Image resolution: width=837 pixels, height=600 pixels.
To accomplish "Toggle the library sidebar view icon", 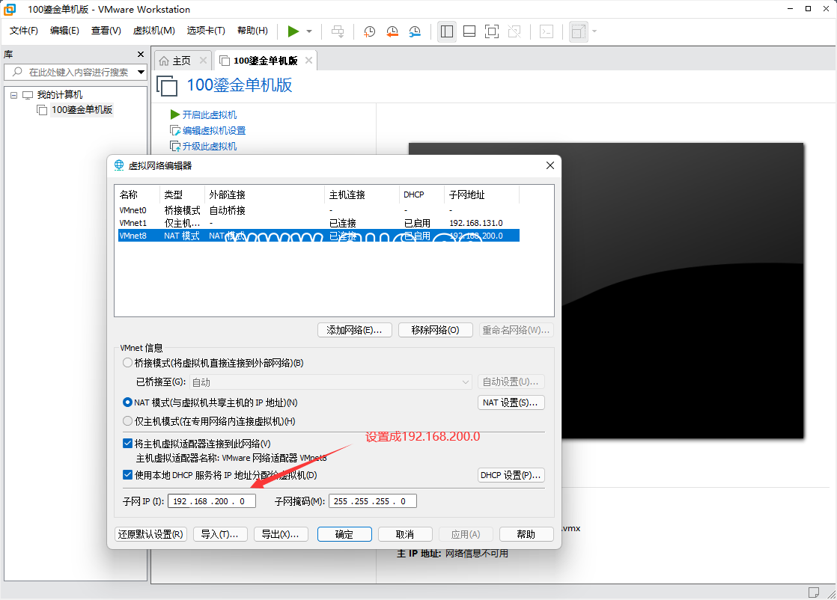I will 447,31.
